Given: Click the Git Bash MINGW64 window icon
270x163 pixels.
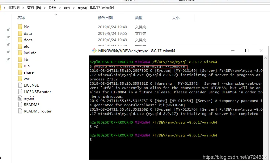Looking at the screenshot, I should click(94, 51).
